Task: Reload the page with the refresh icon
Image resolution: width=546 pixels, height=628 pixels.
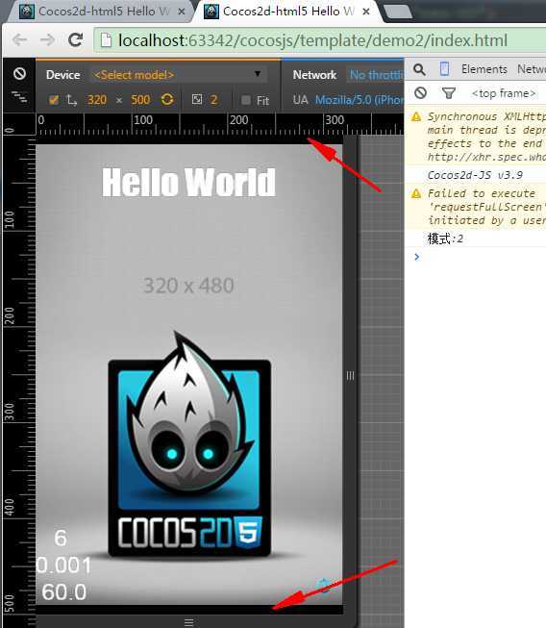Action: pos(76,39)
